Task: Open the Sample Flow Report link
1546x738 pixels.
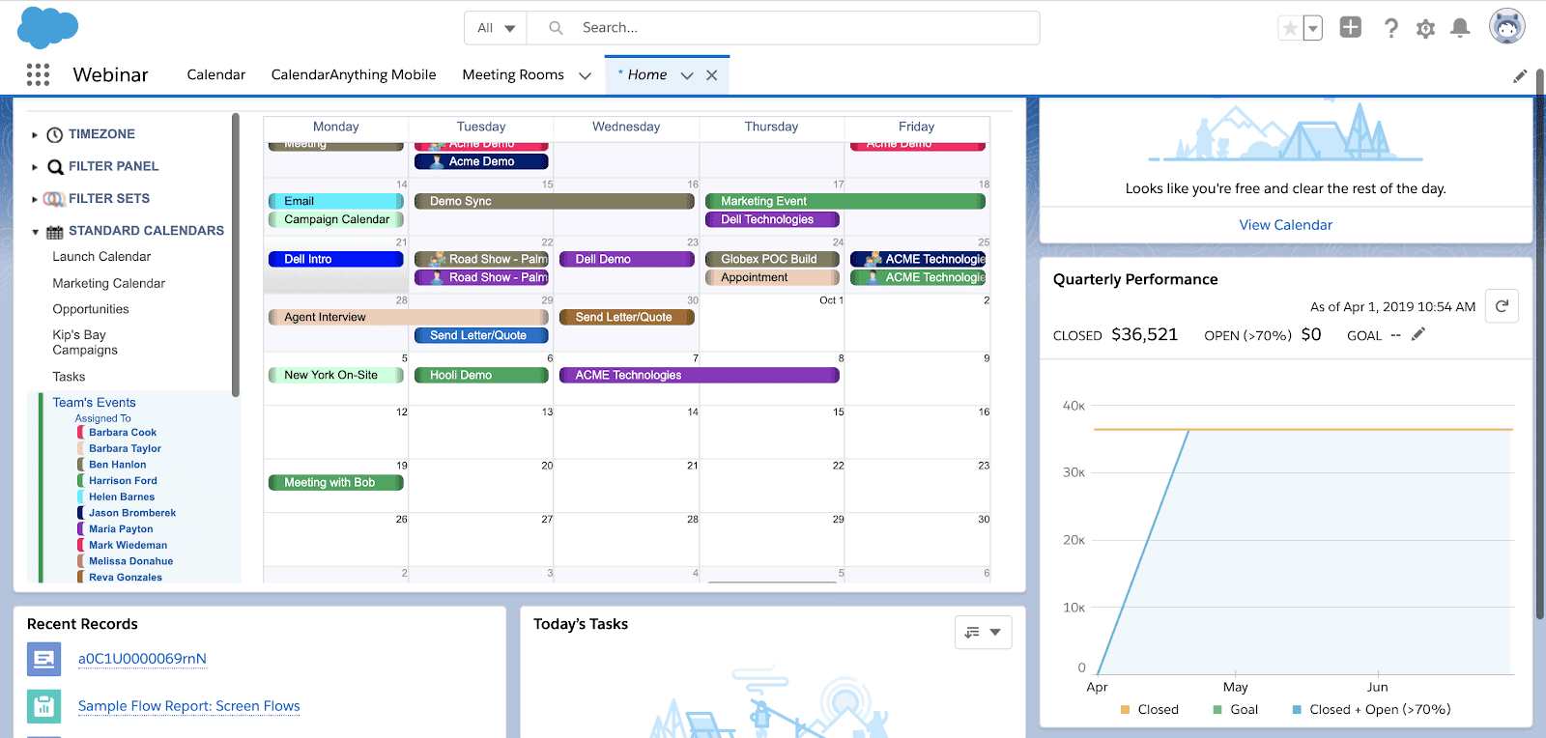Action: (188, 706)
